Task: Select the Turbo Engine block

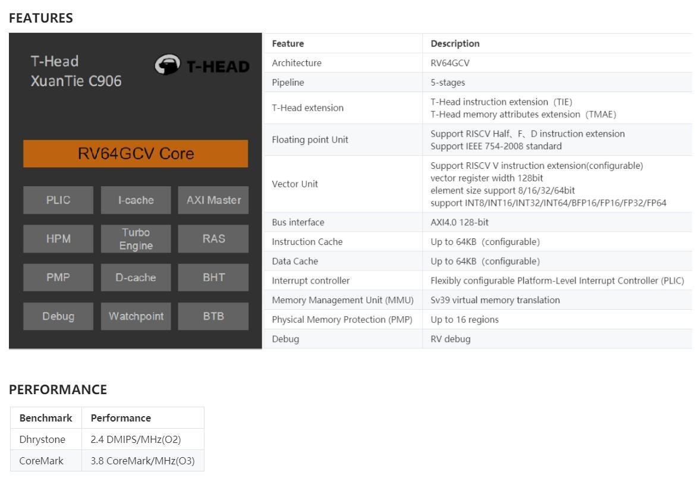Action: point(136,239)
